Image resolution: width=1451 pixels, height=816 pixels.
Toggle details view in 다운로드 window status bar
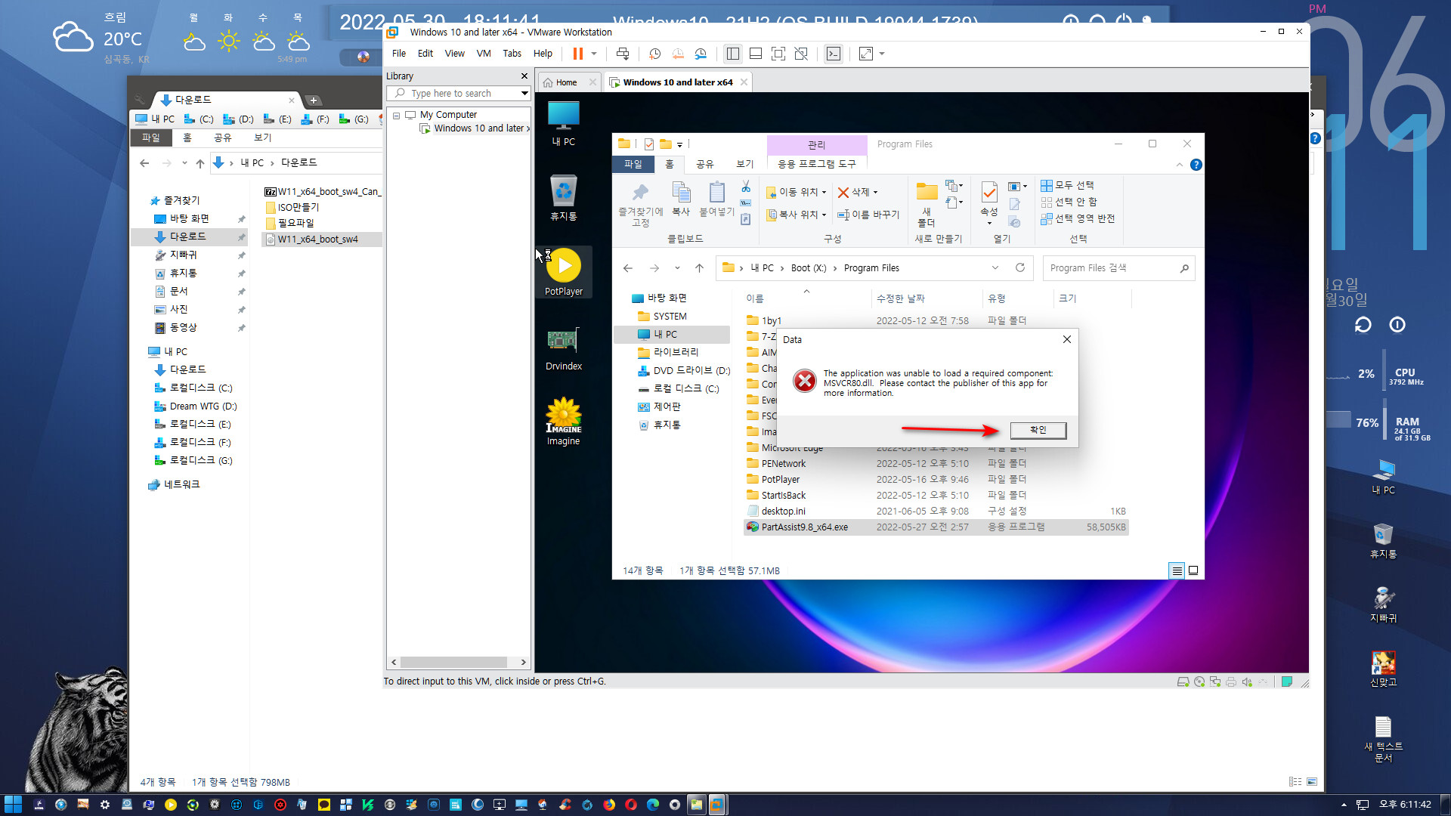(x=1295, y=782)
